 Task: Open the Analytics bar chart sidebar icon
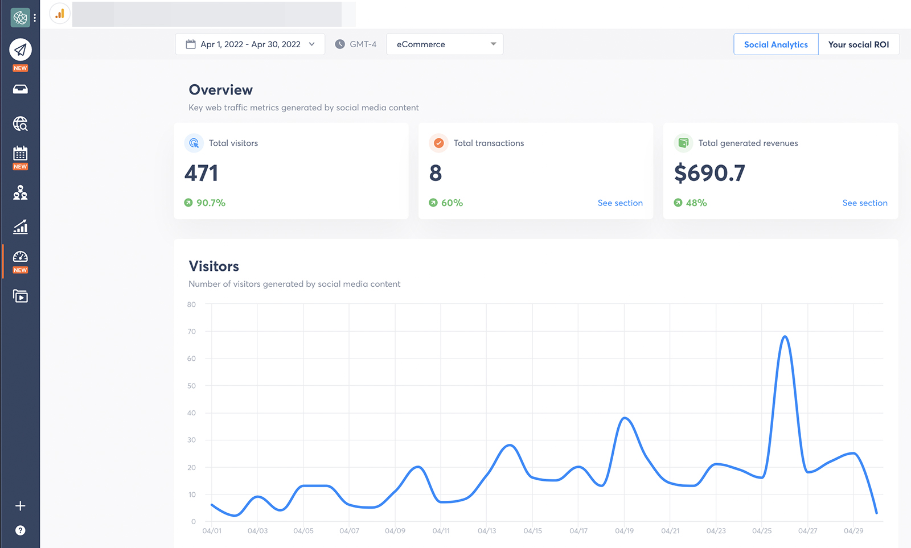[x=20, y=227]
